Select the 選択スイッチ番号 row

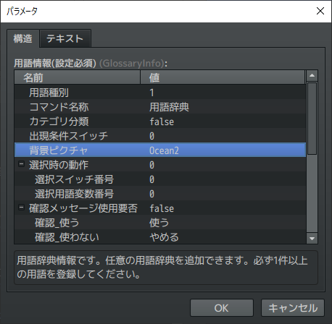[x=160, y=179]
